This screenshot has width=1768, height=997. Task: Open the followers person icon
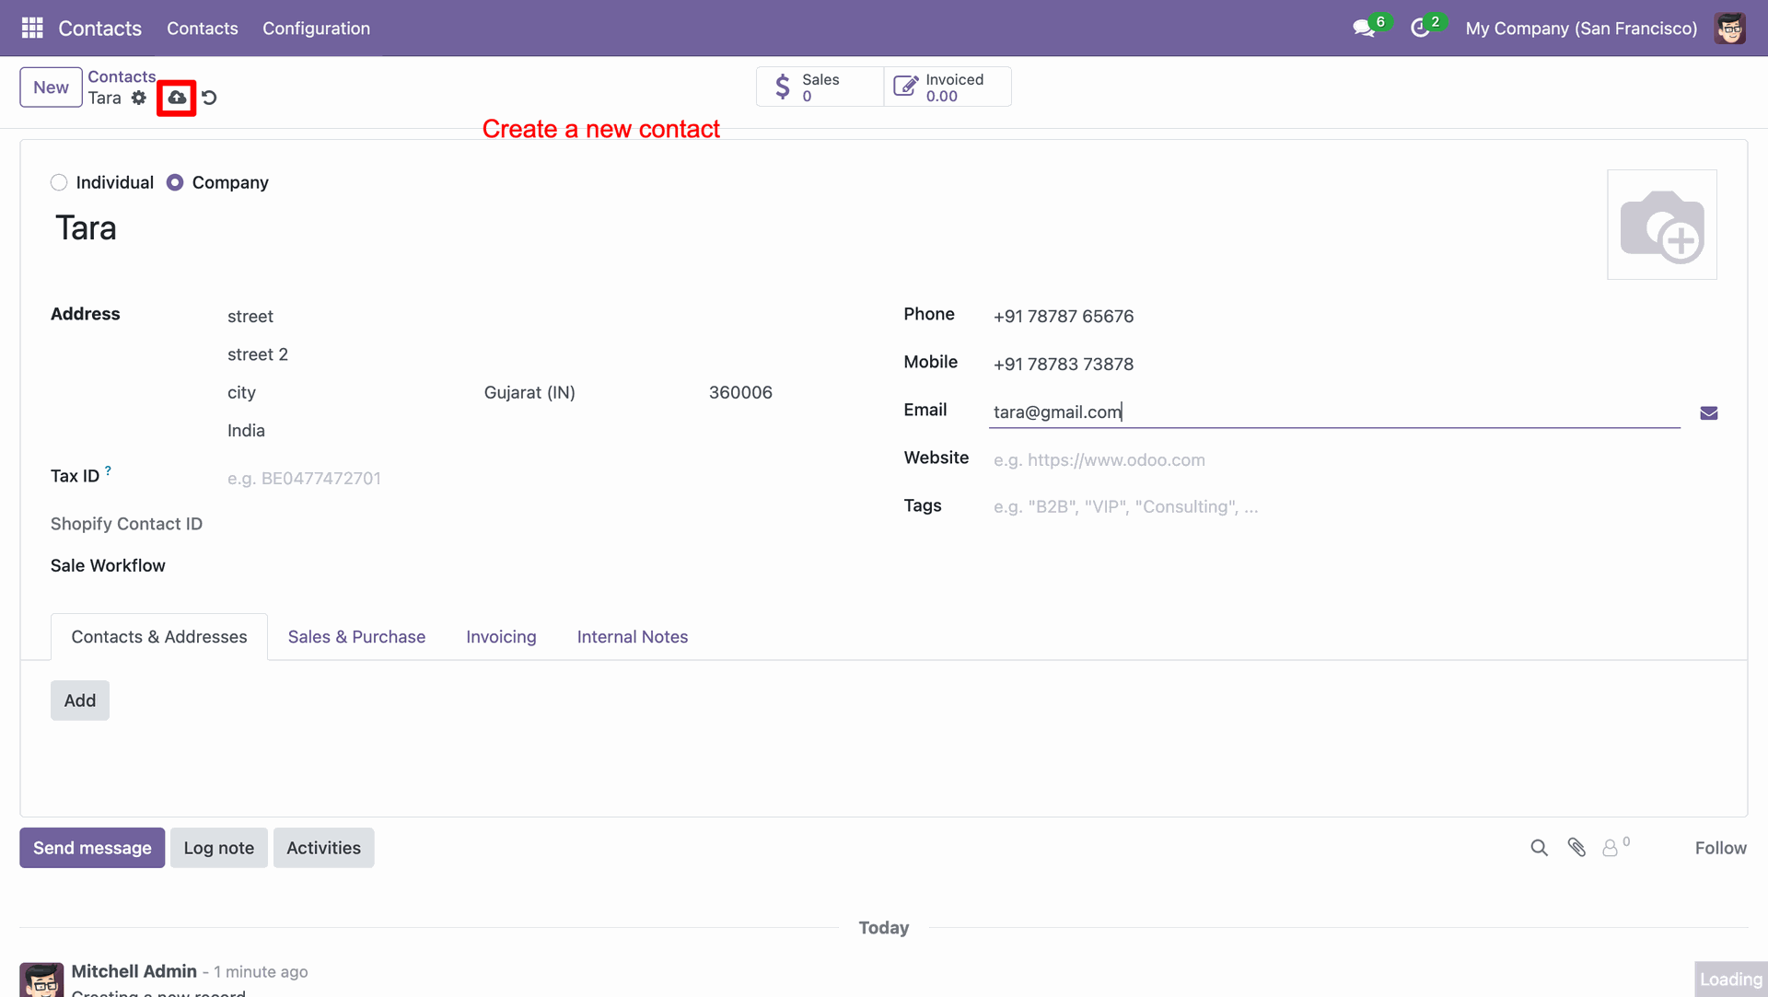[1611, 848]
